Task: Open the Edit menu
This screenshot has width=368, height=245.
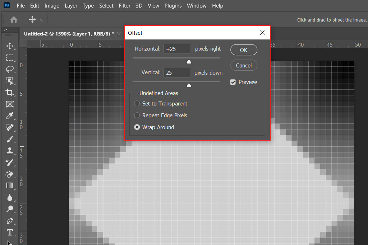Action: (x=34, y=6)
